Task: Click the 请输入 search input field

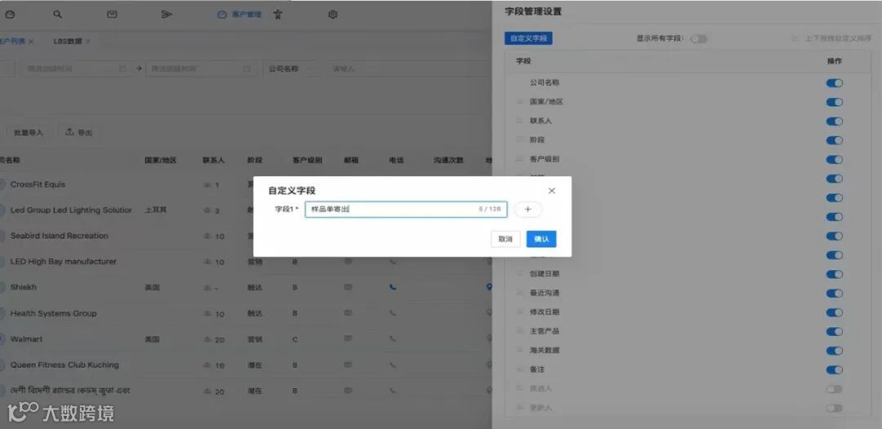Action: 408,69
